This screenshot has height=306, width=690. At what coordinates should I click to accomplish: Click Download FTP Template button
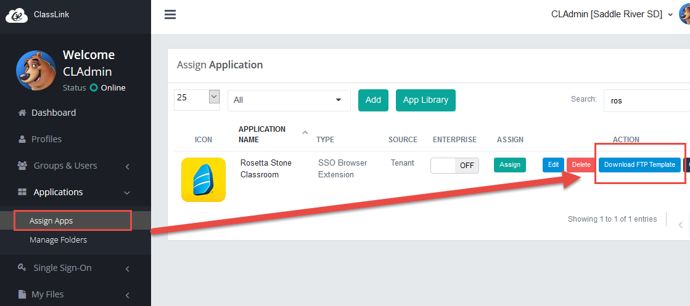pyautogui.click(x=640, y=165)
